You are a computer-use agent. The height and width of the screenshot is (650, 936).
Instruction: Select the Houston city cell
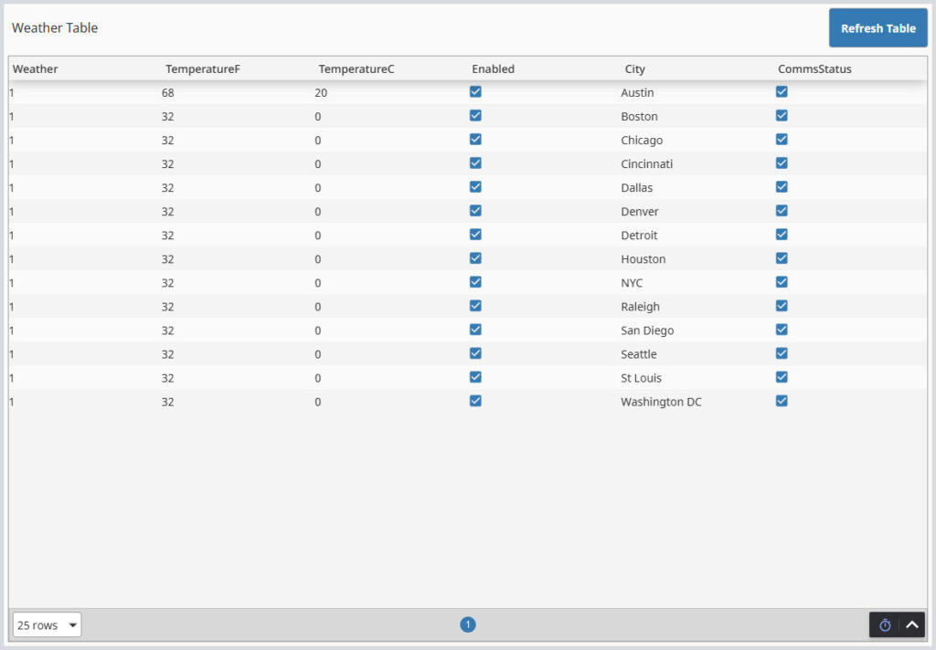coord(643,259)
